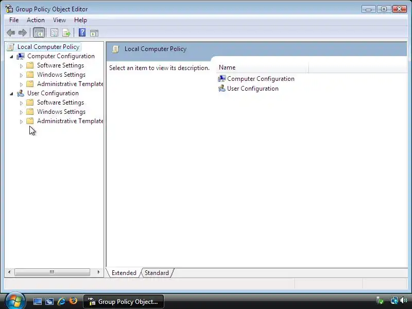This screenshot has height=309, width=412.
Task: Open the Windows Start orb
Action: coord(15,301)
